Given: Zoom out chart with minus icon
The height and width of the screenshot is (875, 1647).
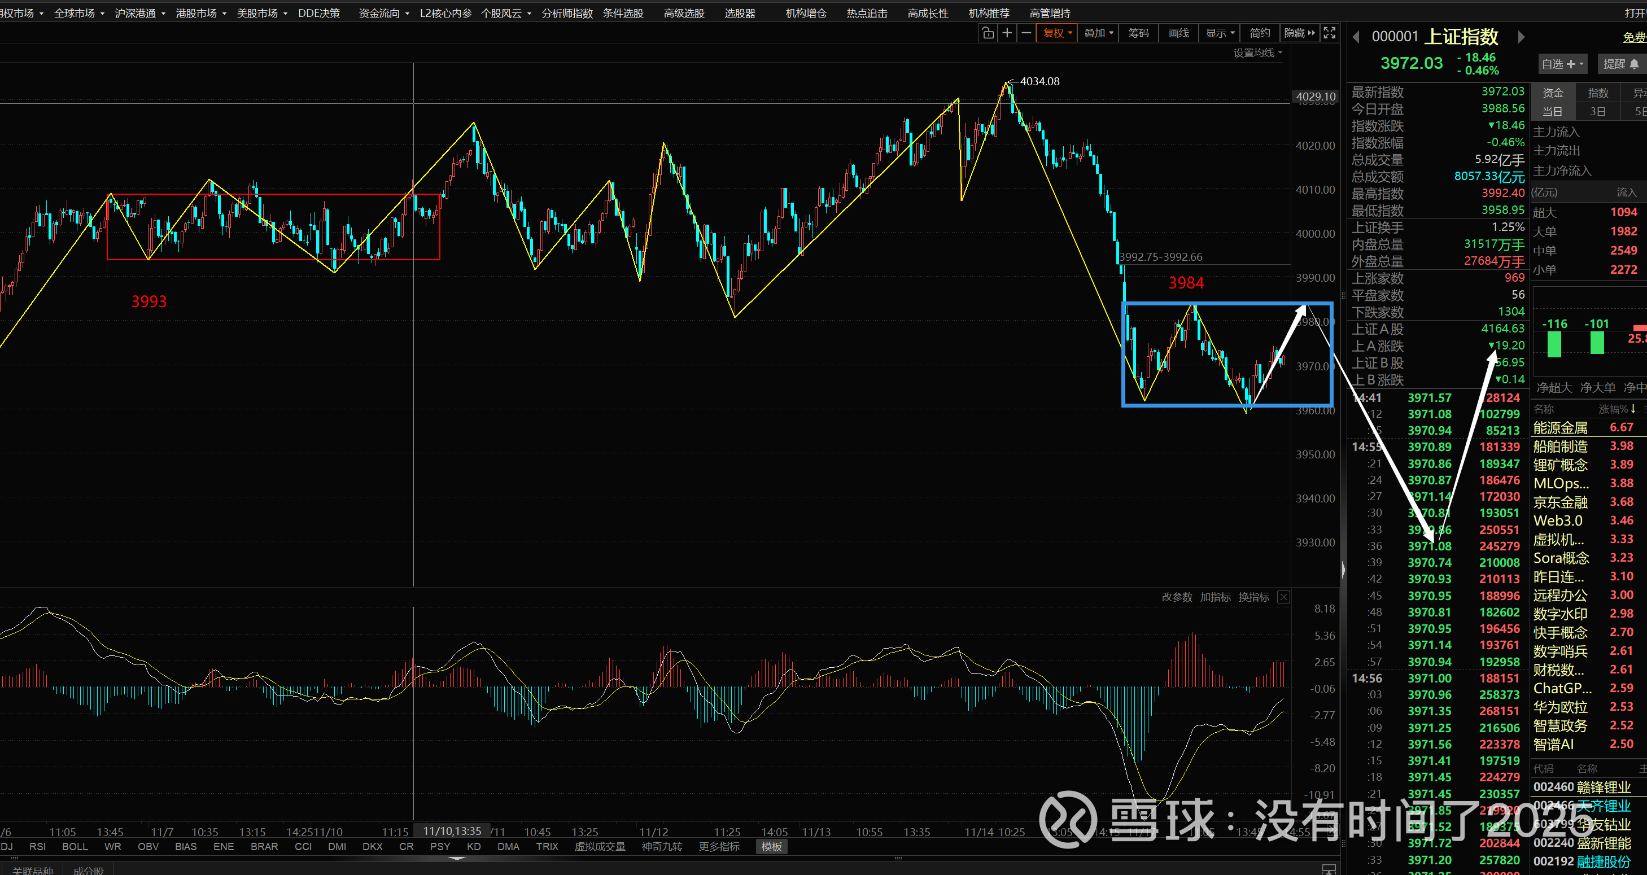Looking at the screenshot, I should pos(1026,33).
